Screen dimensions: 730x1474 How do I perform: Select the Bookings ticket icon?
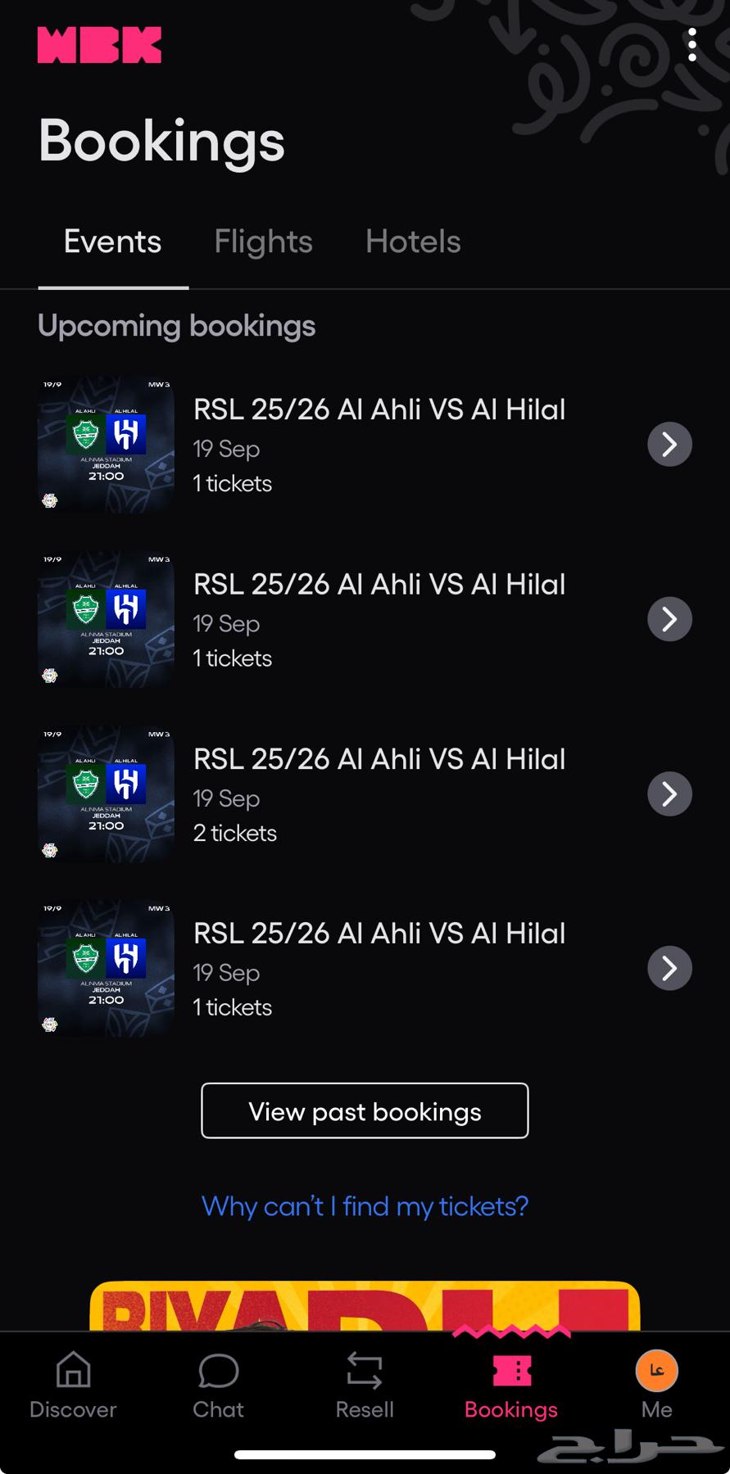(511, 1371)
